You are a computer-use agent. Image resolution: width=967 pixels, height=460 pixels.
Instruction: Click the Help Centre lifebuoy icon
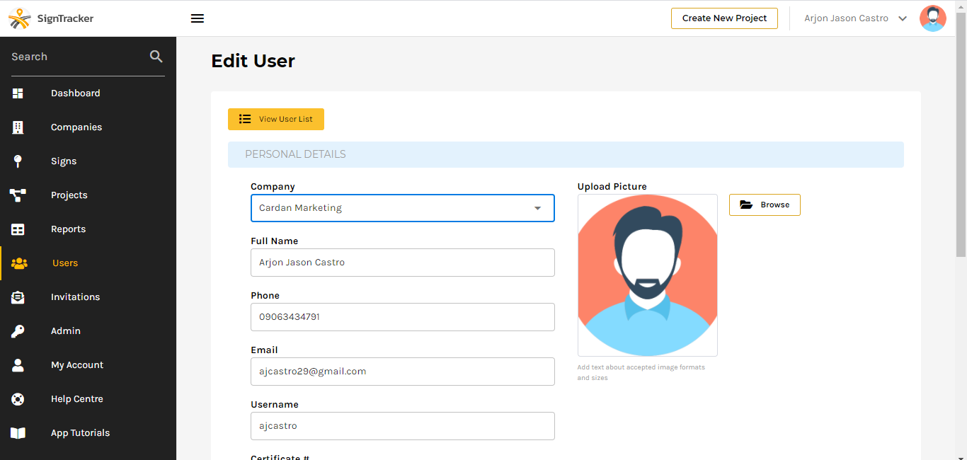[x=18, y=399]
